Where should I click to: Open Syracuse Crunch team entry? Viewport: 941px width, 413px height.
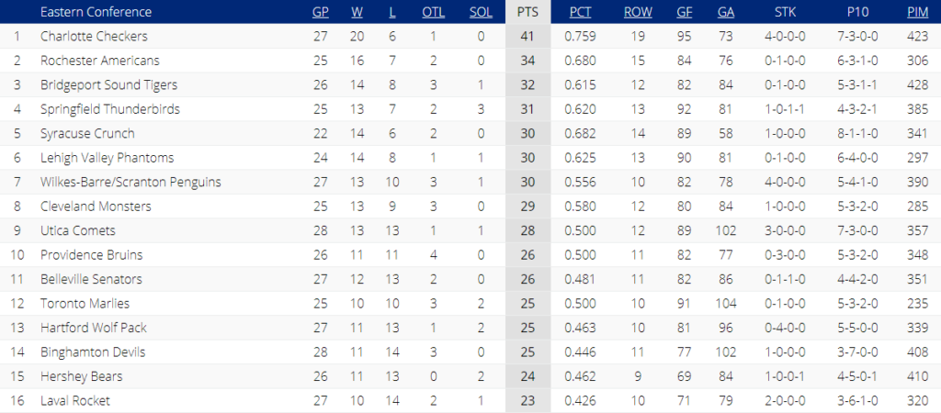point(87,134)
